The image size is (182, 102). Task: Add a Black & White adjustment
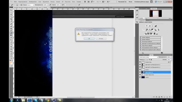(152, 30)
